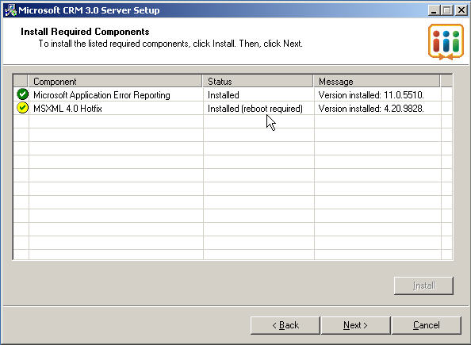Close the Setup window

pyautogui.click(x=461, y=10)
